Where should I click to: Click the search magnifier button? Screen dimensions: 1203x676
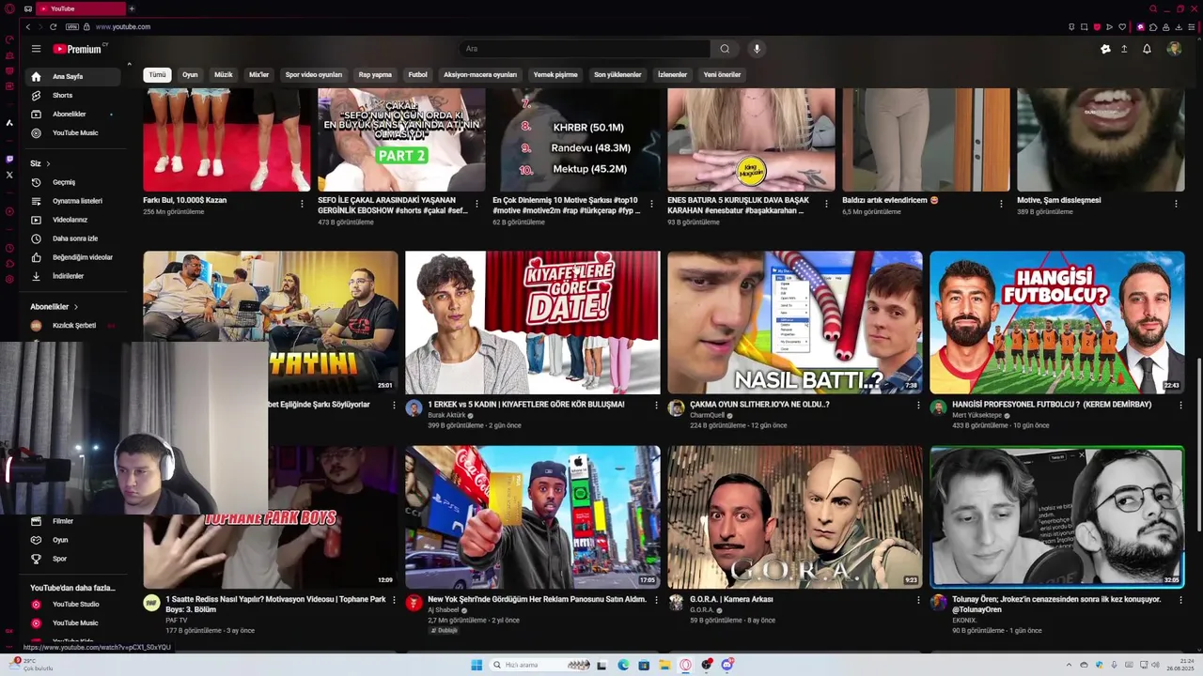pos(725,49)
